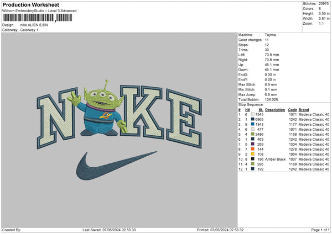
Task: Select thread code 1177
Action: (293, 124)
